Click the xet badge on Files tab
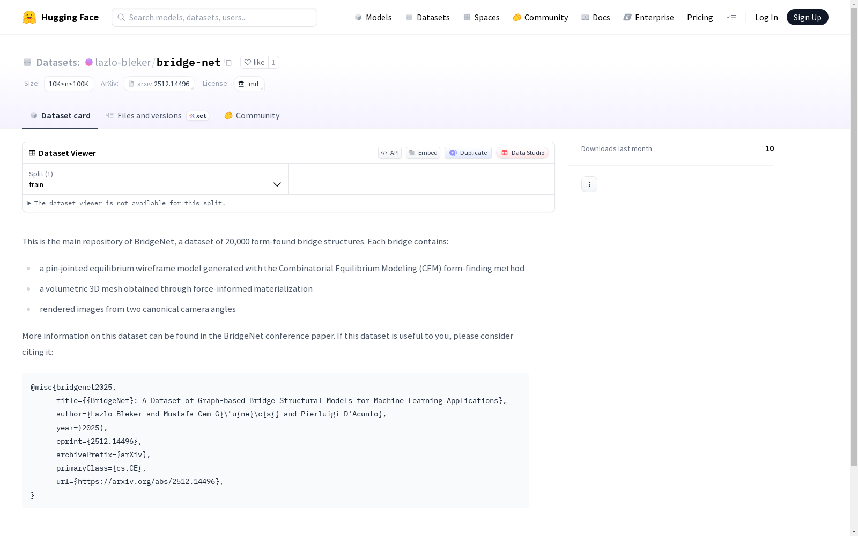The width and height of the screenshot is (858, 536). (x=198, y=116)
